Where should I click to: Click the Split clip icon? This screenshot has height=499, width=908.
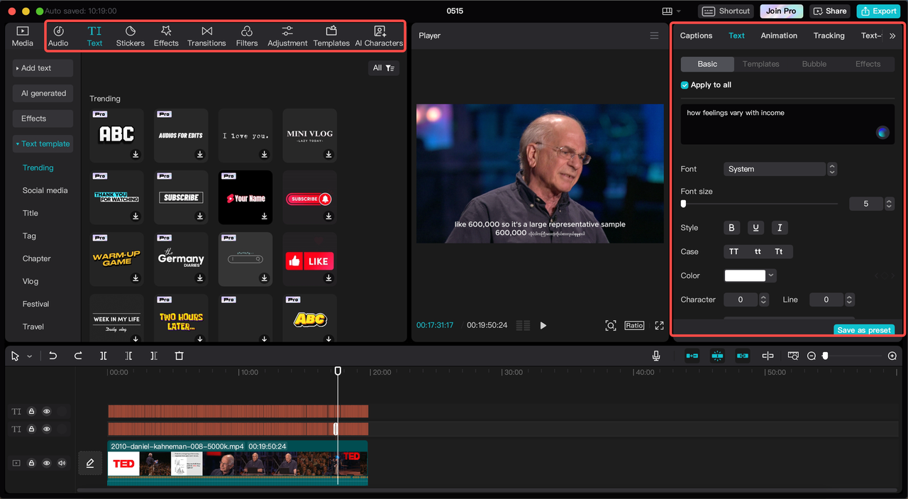click(104, 356)
